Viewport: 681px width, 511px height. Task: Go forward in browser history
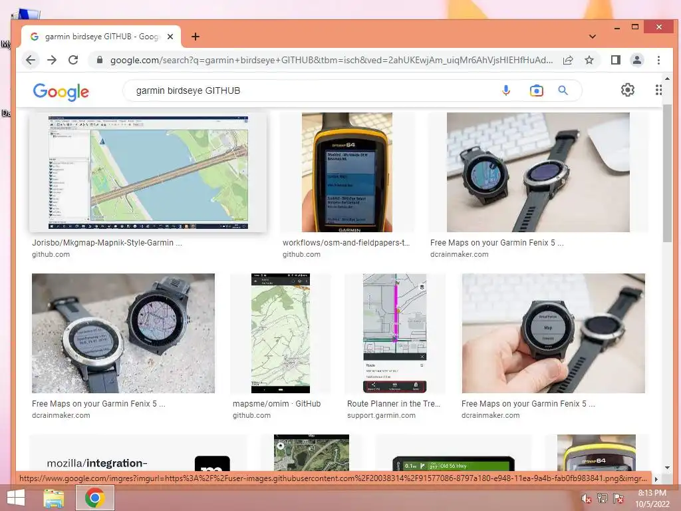[x=52, y=60]
